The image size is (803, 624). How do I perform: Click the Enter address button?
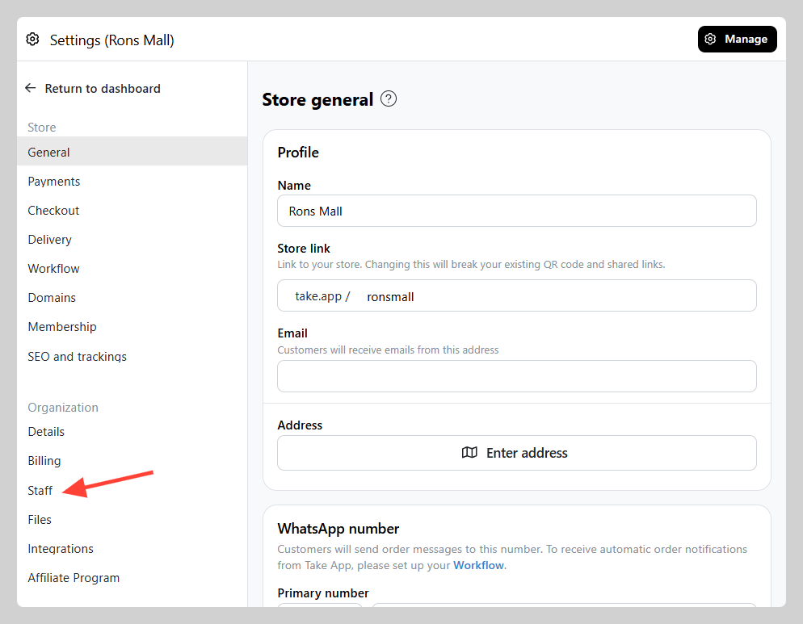[517, 453]
